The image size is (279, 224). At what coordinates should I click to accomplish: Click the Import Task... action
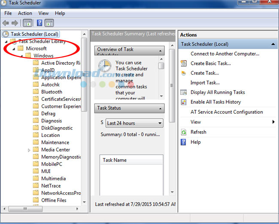point(205,82)
